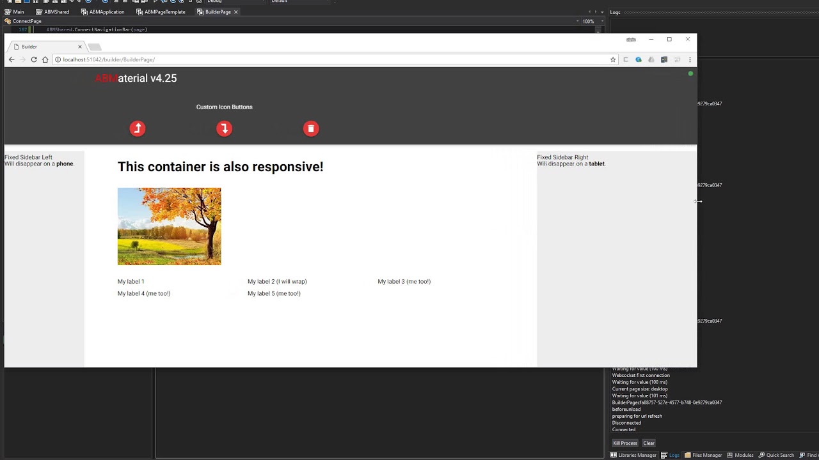Switch to the ABMApplication module tab

tap(103, 11)
